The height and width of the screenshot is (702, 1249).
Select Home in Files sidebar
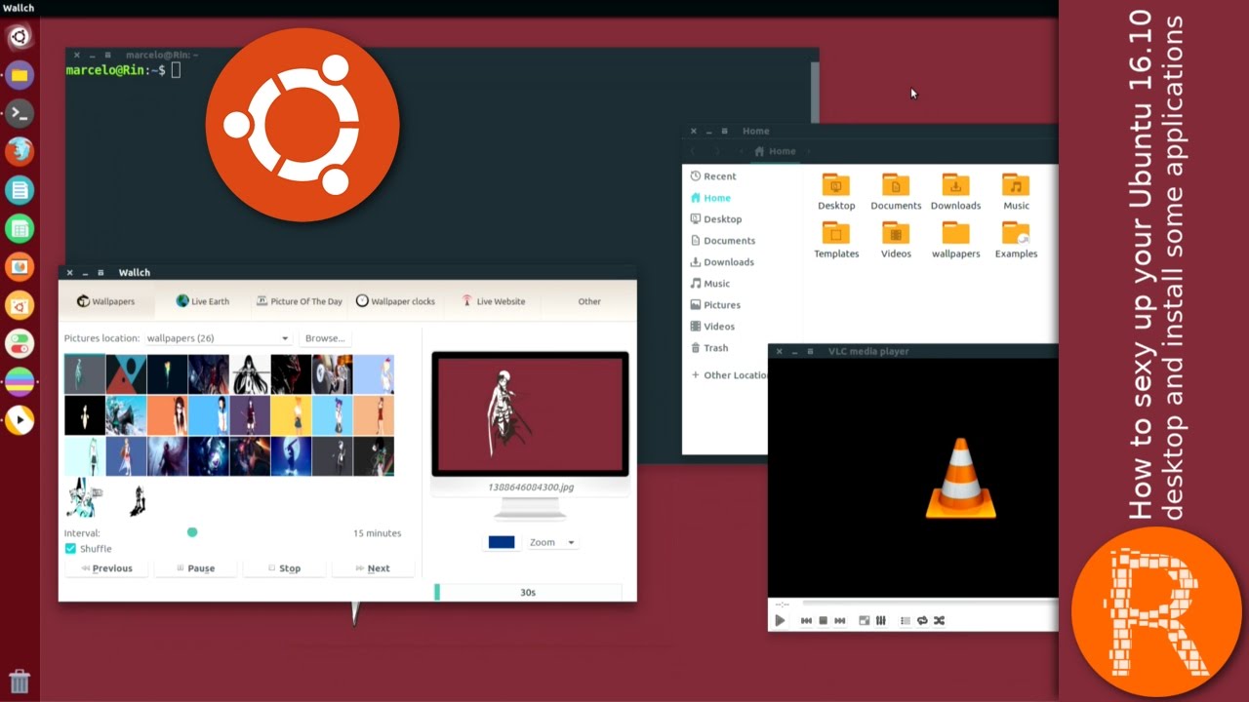pos(709,198)
